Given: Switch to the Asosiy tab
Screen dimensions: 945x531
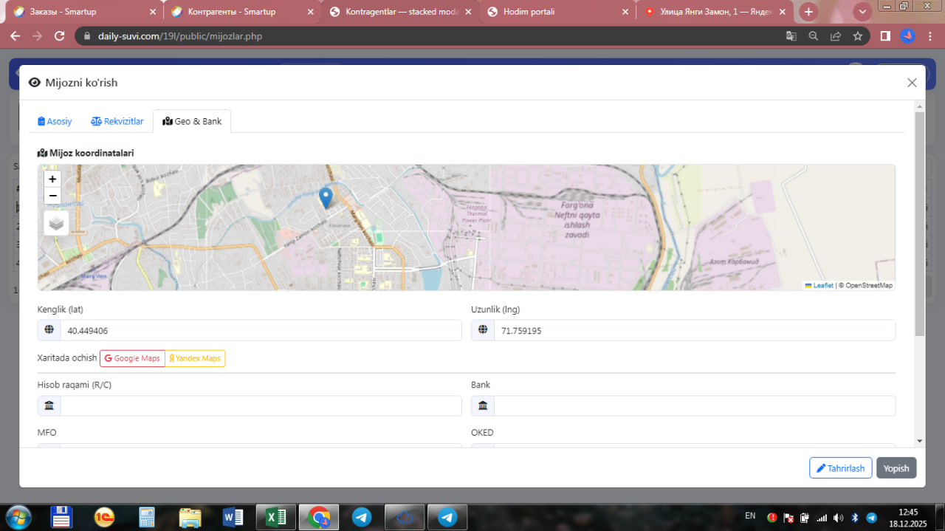Looking at the screenshot, I should click(55, 121).
